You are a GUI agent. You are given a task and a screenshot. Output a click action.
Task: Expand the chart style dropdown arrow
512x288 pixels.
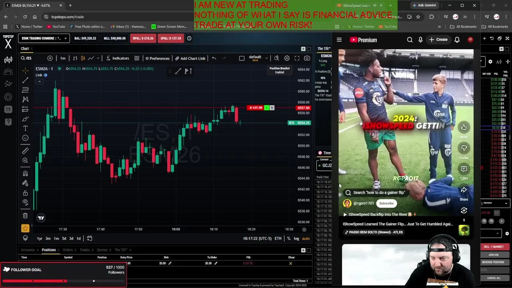98,58
